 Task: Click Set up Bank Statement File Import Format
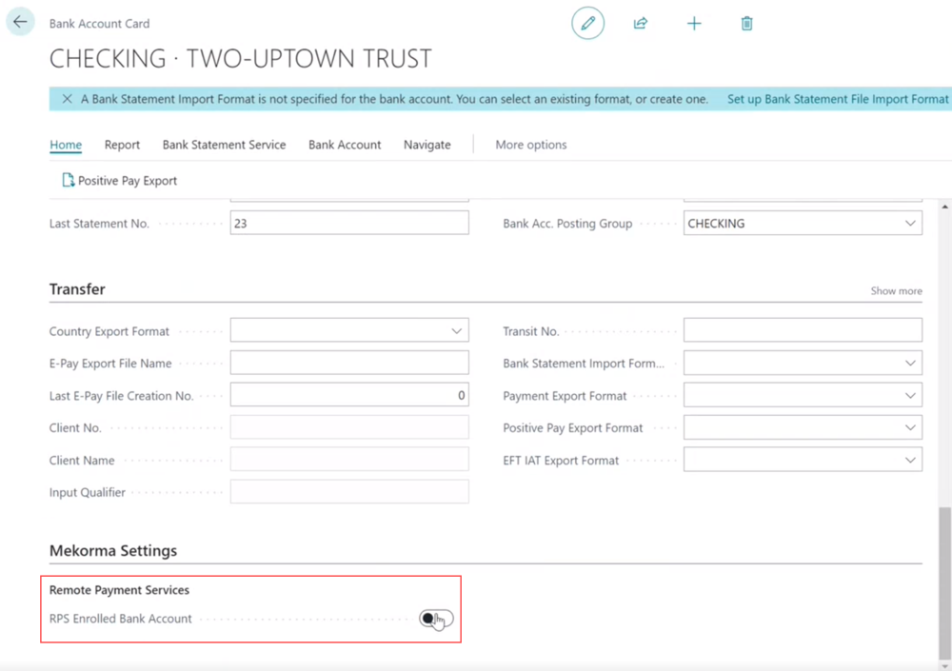837,99
